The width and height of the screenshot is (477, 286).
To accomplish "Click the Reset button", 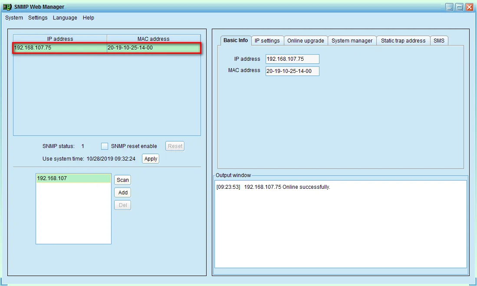I will click(175, 146).
